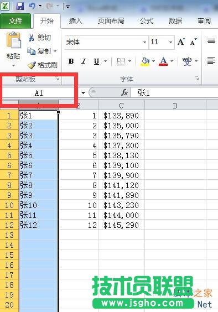Select cell with $141,120
Screen dimensions: 218x312
pyautogui.click(x=121, y=185)
